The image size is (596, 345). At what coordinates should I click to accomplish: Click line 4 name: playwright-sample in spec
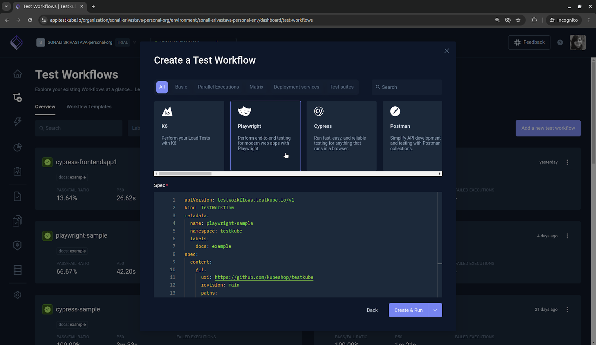point(221,224)
